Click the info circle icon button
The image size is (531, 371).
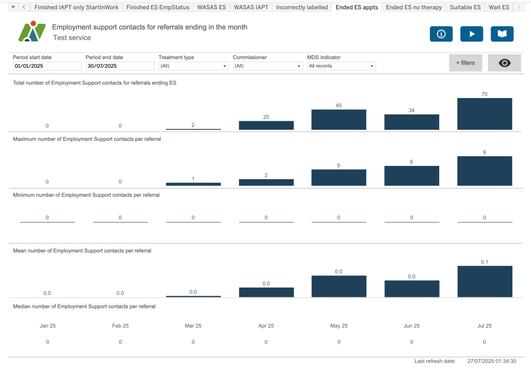coord(441,34)
